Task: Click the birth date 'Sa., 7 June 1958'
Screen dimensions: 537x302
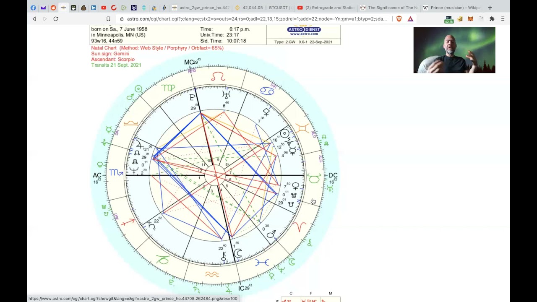Action: [x=129, y=29]
